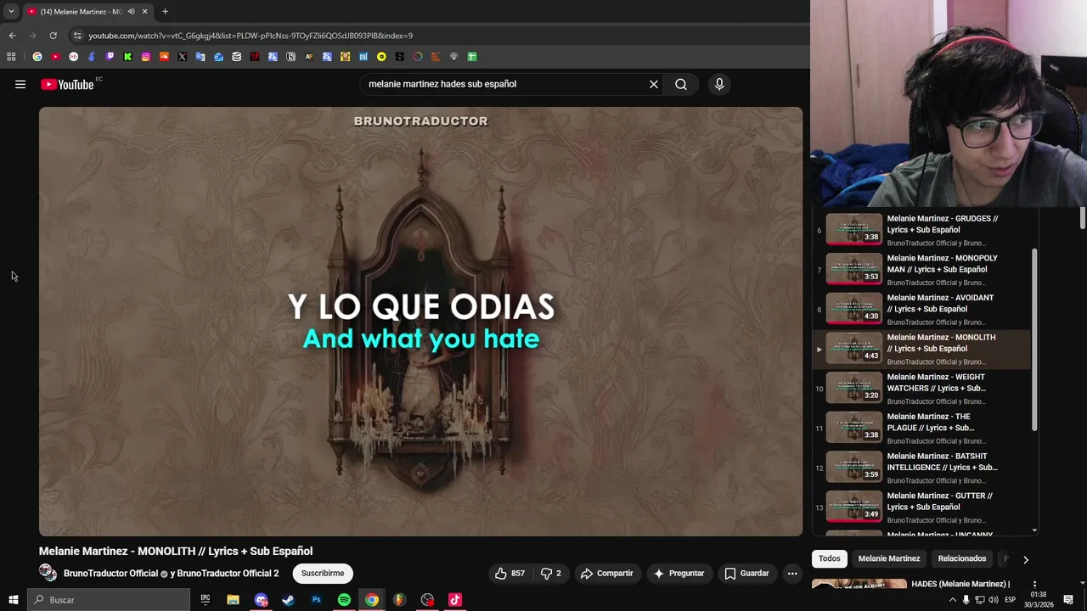Open the SoundCloud bookmark
Screen dimensions: 1087x611
pos(164,57)
